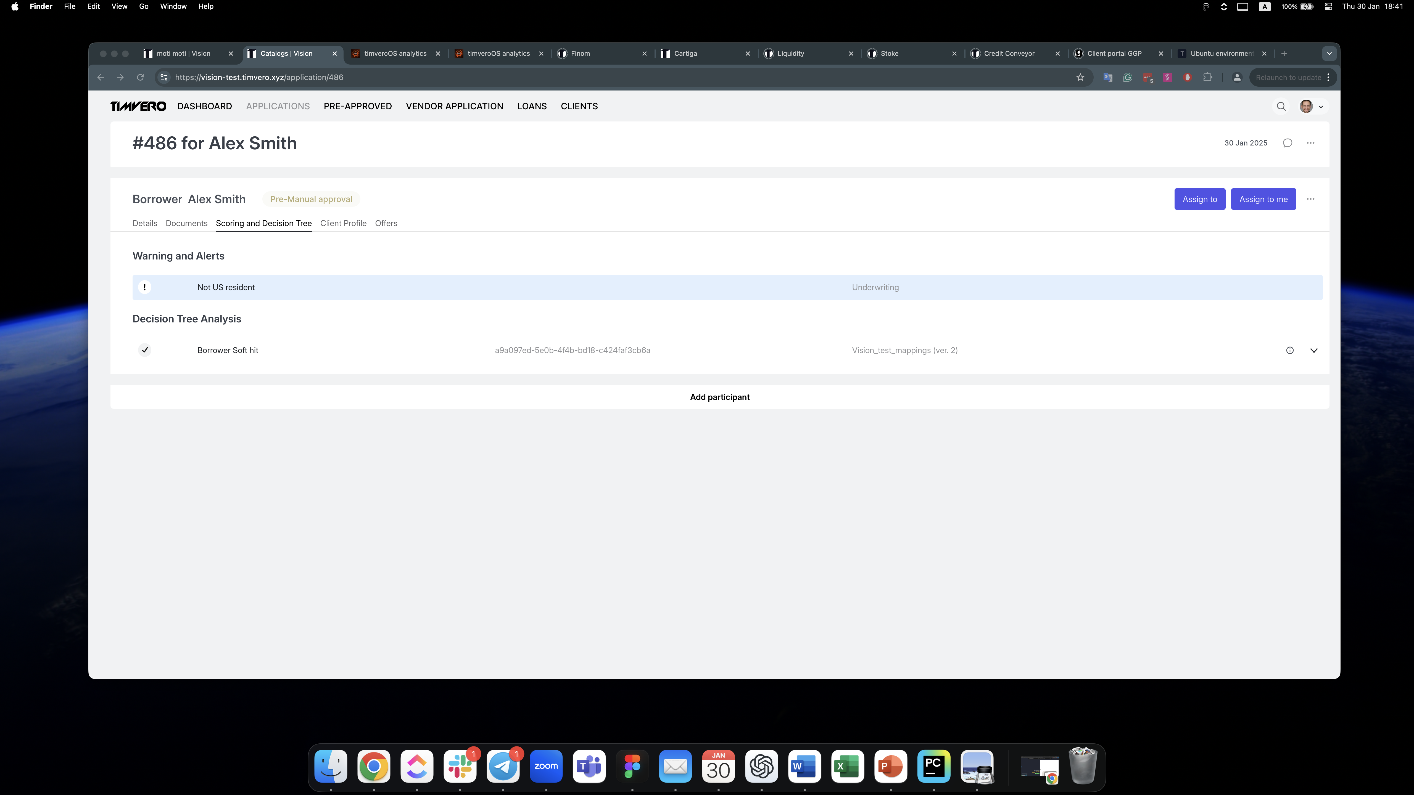Open the comments speech bubble icon
The image size is (1414, 795).
pyautogui.click(x=1287, y=143)
